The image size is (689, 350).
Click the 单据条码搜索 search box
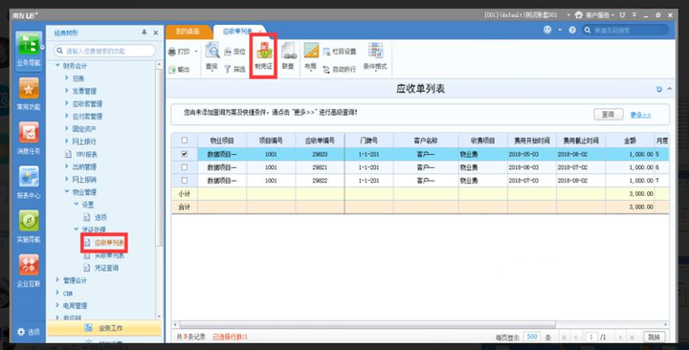pos(626,31)
